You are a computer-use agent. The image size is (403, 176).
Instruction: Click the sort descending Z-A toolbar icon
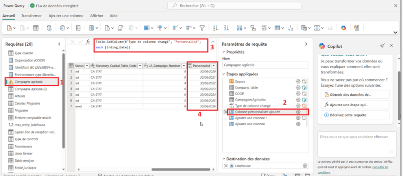[226, 28]
